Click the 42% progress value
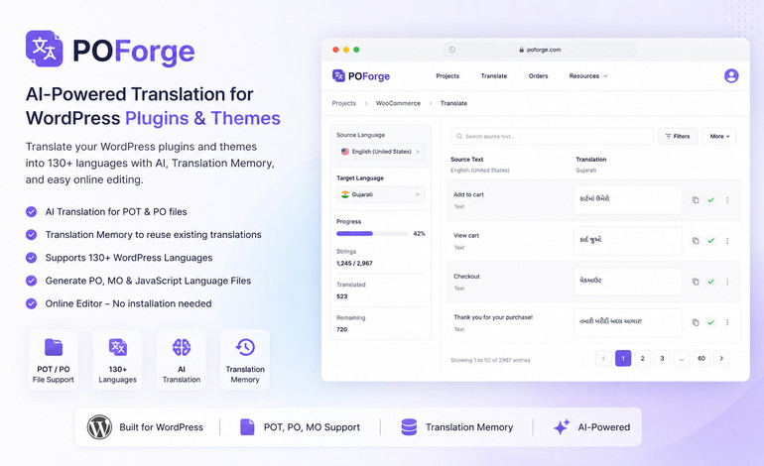 (x=419, y=234)
